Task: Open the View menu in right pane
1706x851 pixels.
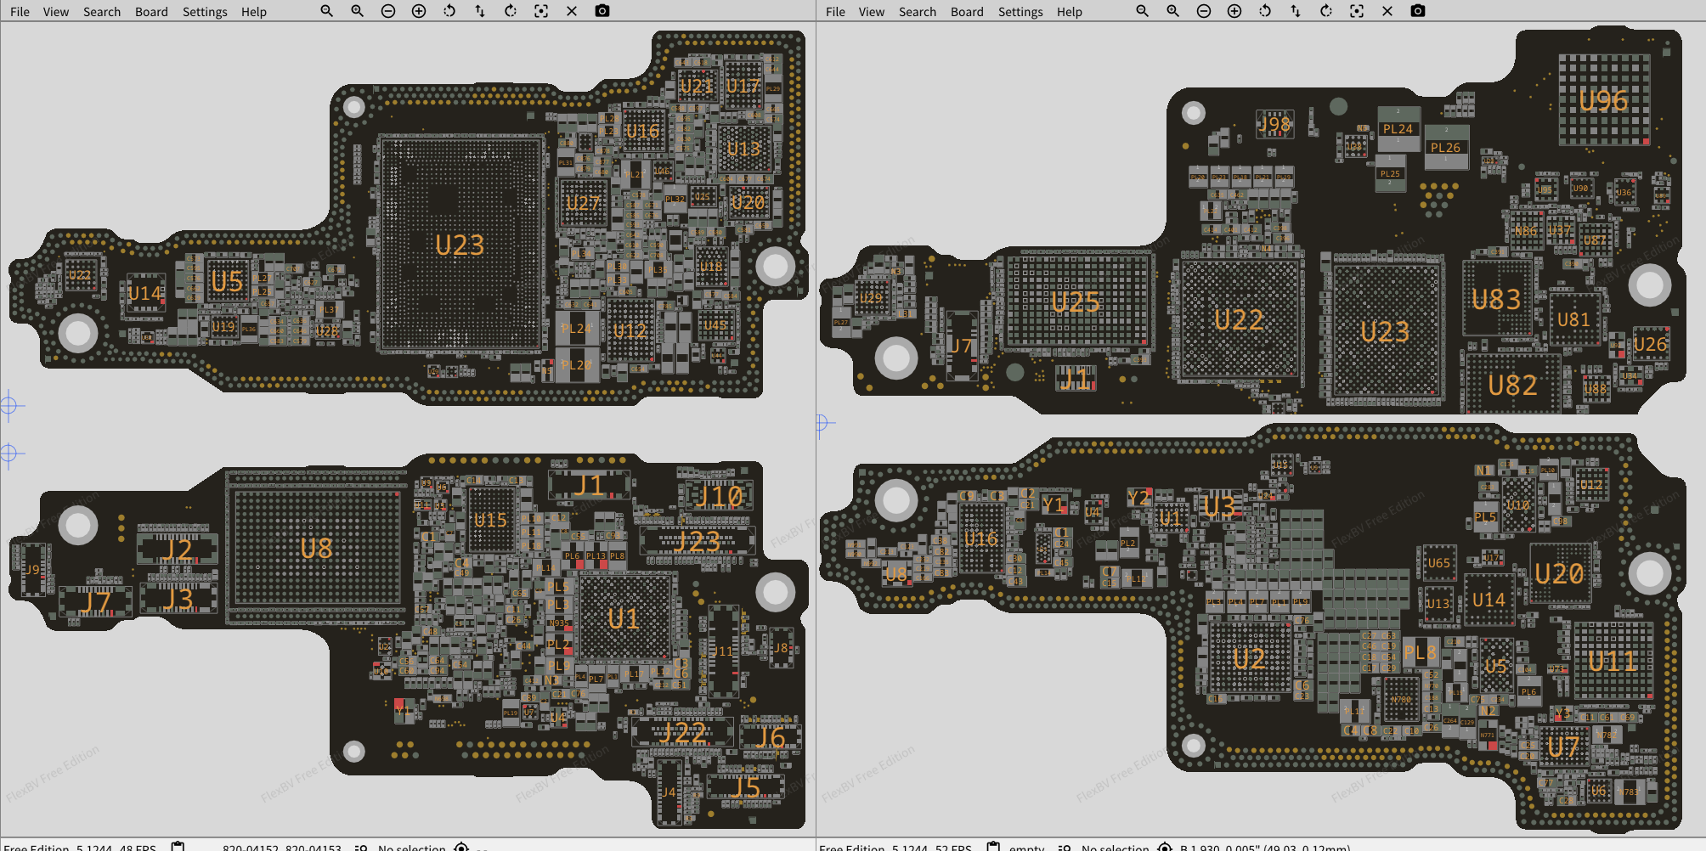Action: (871, 12)
